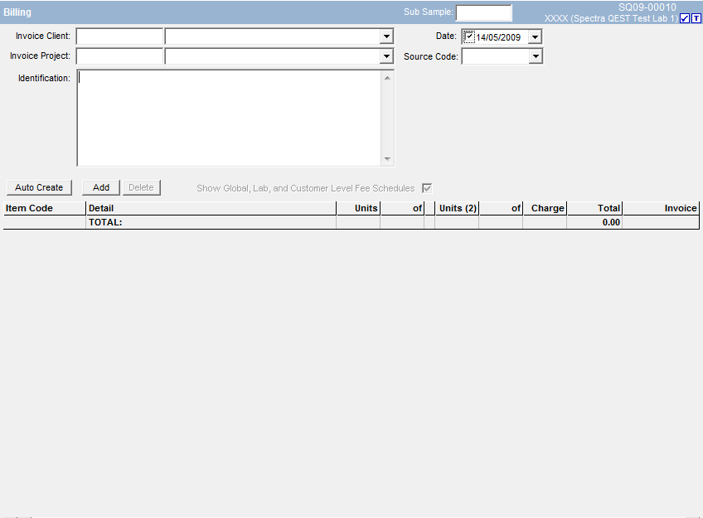
Task: Click the Item Code column header
Action: [44, 208]
